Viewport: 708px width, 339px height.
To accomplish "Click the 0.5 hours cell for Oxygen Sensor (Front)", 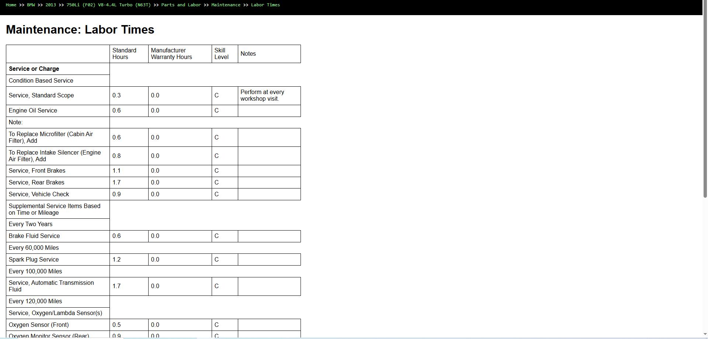I will click(129, 325).
